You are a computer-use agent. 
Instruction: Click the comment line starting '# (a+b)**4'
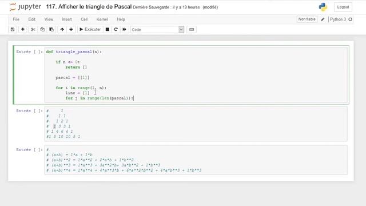coord(124,171)
